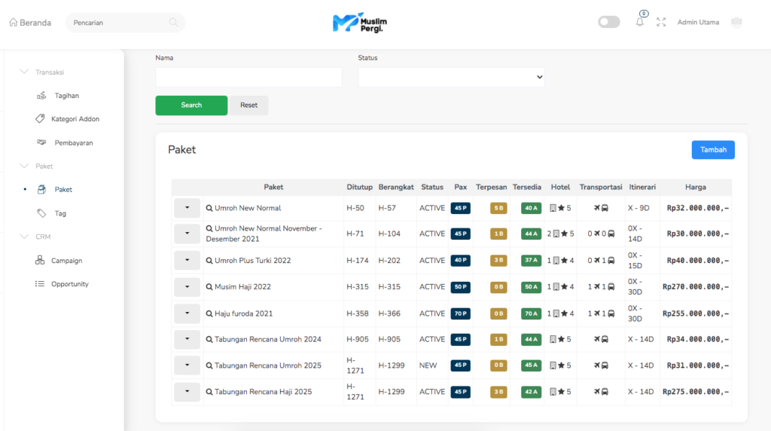The width and height of the screenshot is (771, 431).
Task: Click the user avatar next to Admin Utama
Action: pos(736,23)
